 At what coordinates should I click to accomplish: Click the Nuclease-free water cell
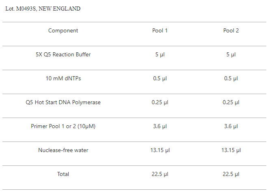coord(63,150)
